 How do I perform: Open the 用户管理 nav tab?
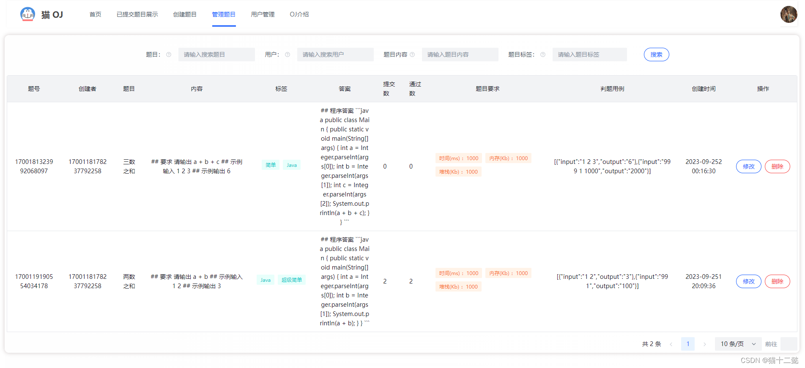[263, 14]
